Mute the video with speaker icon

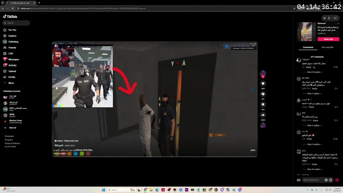coord(56,46)
